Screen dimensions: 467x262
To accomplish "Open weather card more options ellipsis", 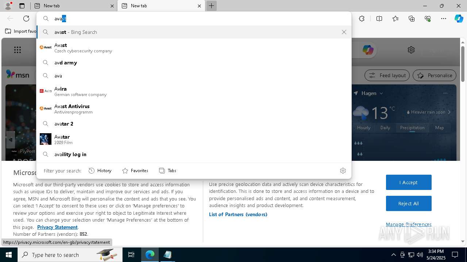I will 445,93.
